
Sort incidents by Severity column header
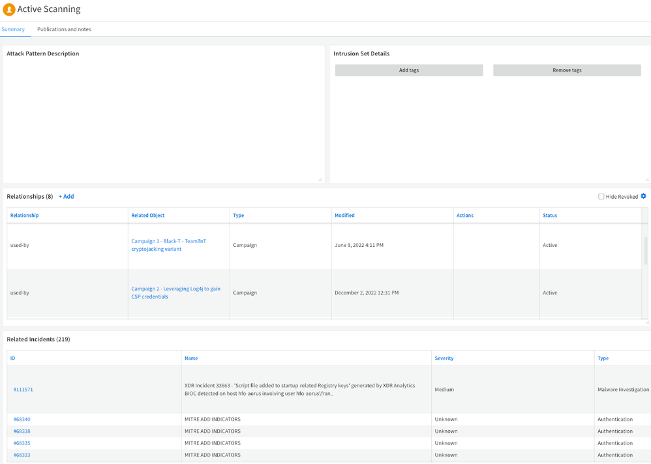point(444,358)
